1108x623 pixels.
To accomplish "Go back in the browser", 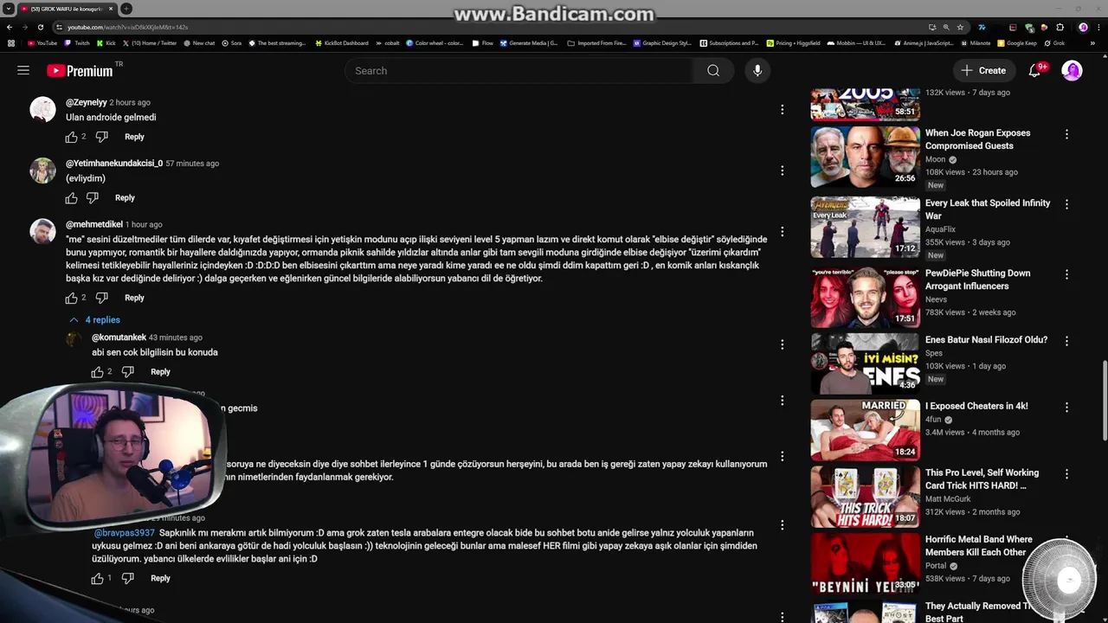I will [10, 27].
